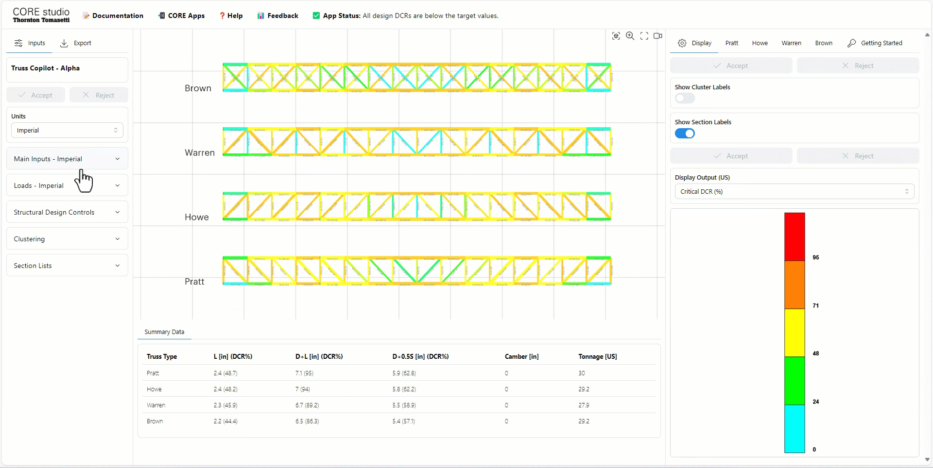Click the CORE Apps icon
Viewport: 933px width, 468px height.
tap(161, 16)
